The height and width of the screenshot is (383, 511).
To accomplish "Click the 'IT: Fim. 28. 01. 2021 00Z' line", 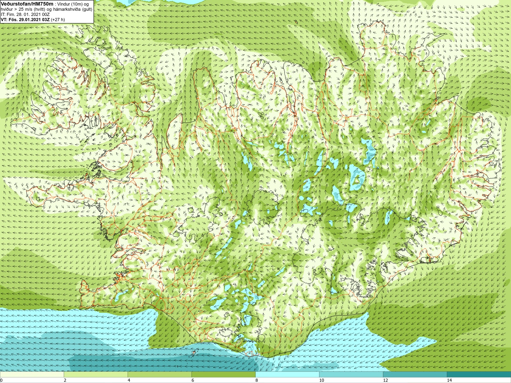I will coord(25,14).
